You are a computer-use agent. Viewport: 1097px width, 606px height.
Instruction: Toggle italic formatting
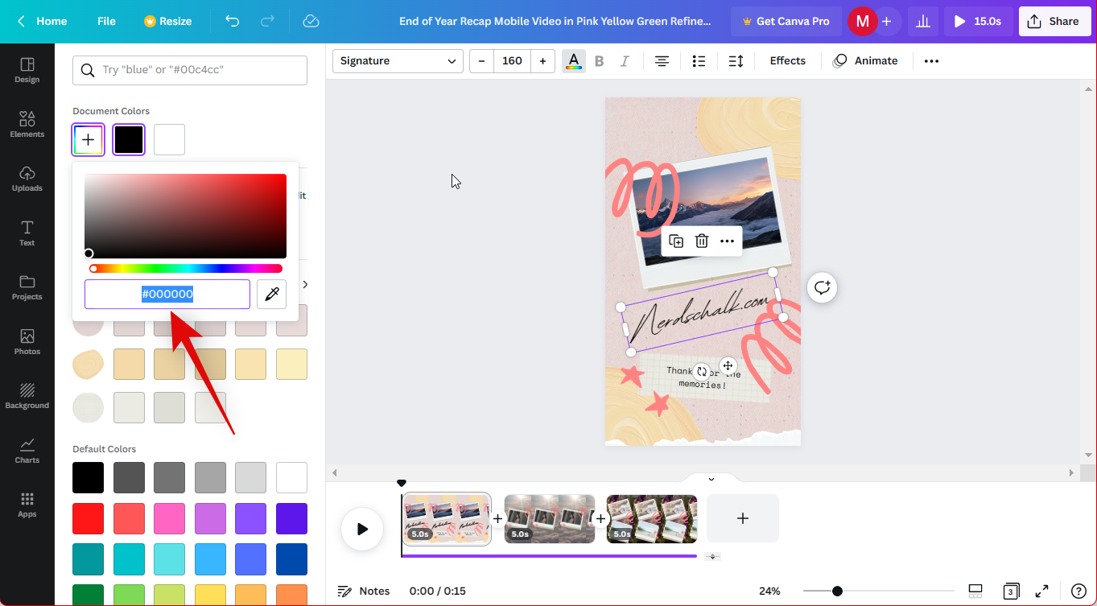coord(625,61)
